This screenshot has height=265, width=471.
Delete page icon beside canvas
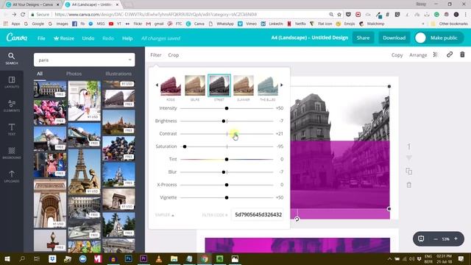click(x=409, y=185)
